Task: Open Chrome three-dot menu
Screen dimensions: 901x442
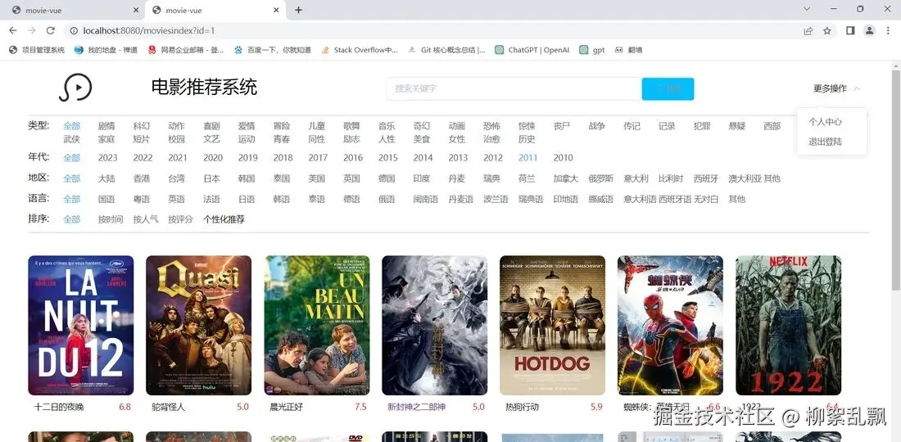Action: point(889,30)
